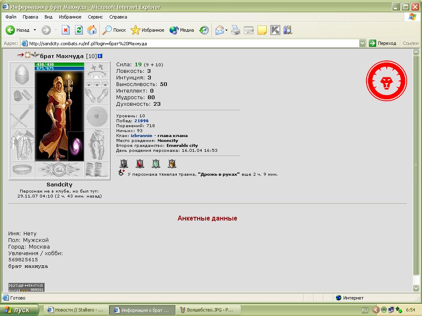422x316 pixels.
Task: Click the bracers equipment slot
Action: point(22,95)
